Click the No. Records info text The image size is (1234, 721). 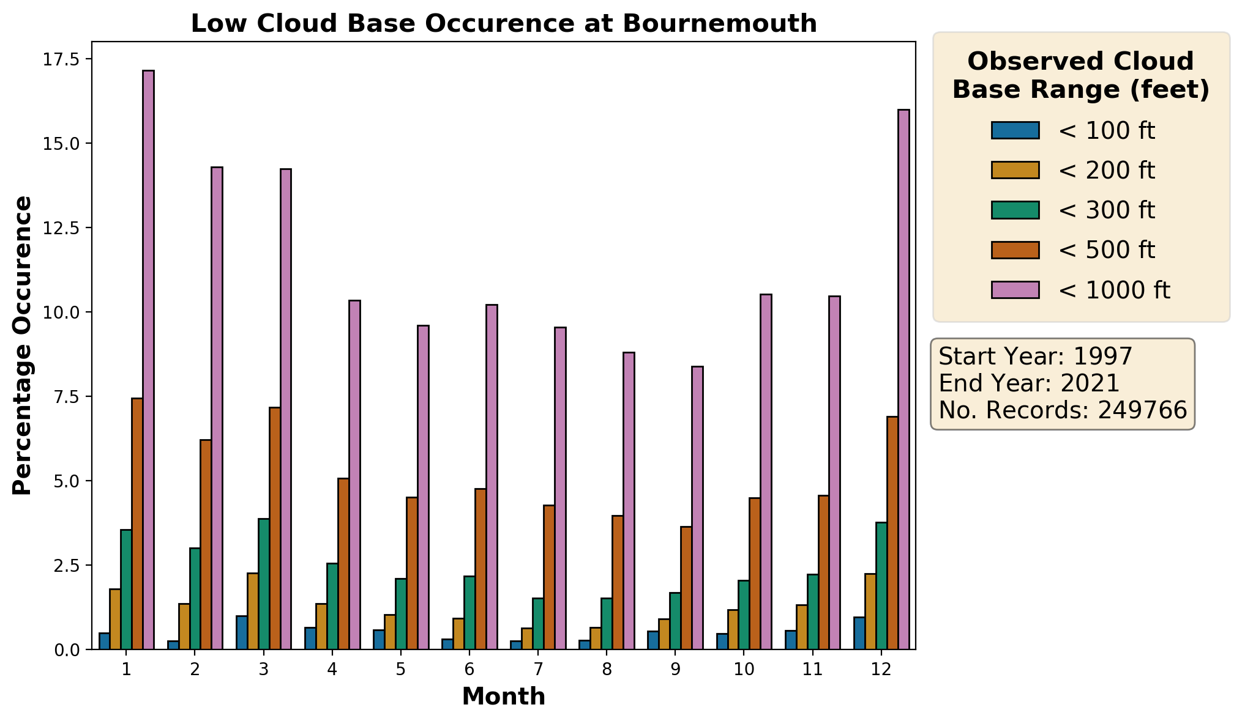click(1062, 410)
